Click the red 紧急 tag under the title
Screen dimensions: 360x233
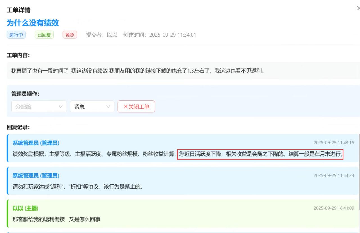point(70,35)
